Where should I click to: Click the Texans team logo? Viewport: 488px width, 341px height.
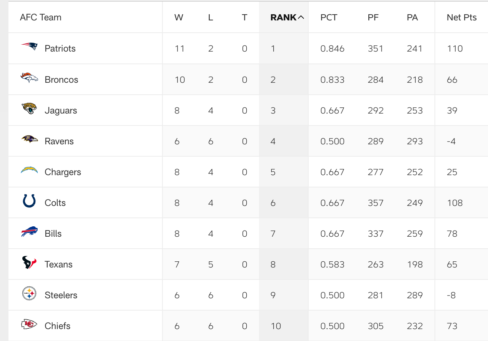29,263
